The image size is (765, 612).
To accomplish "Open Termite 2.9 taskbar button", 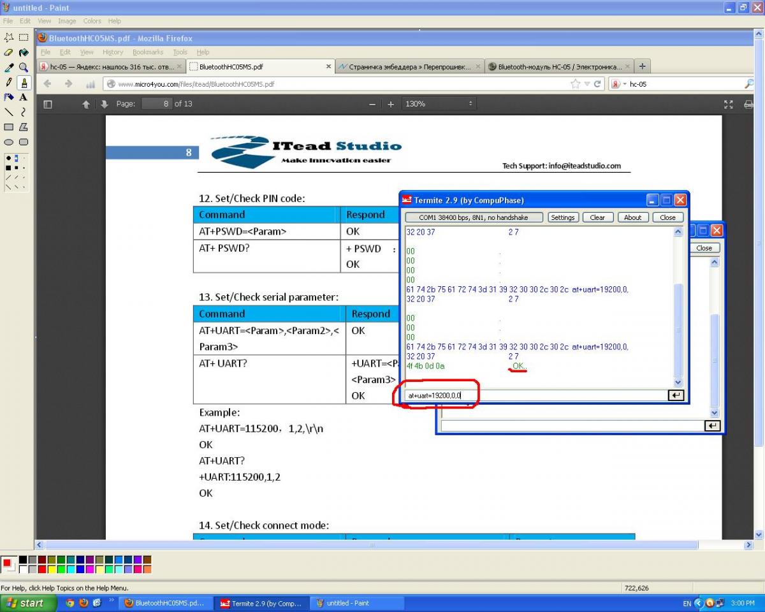I will pyautogui.click(x=262, y=603).
